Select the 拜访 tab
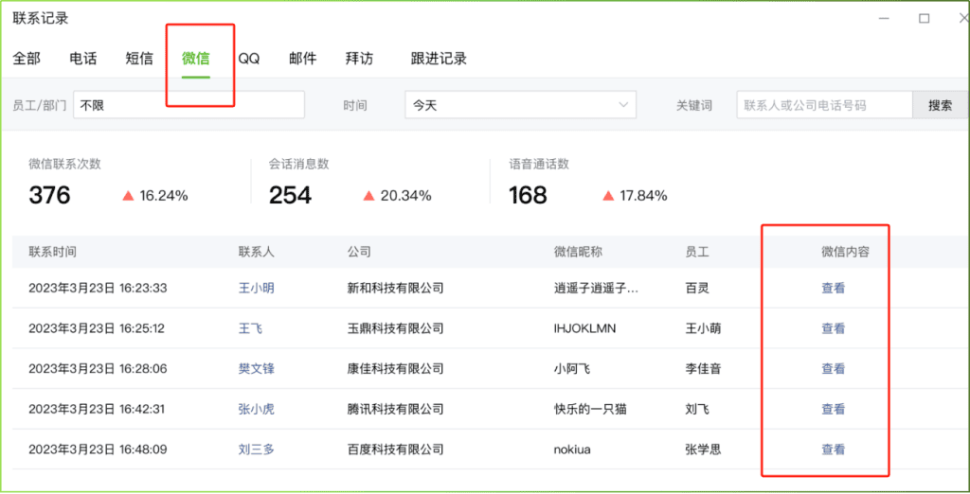 click(x=359, y=59)
